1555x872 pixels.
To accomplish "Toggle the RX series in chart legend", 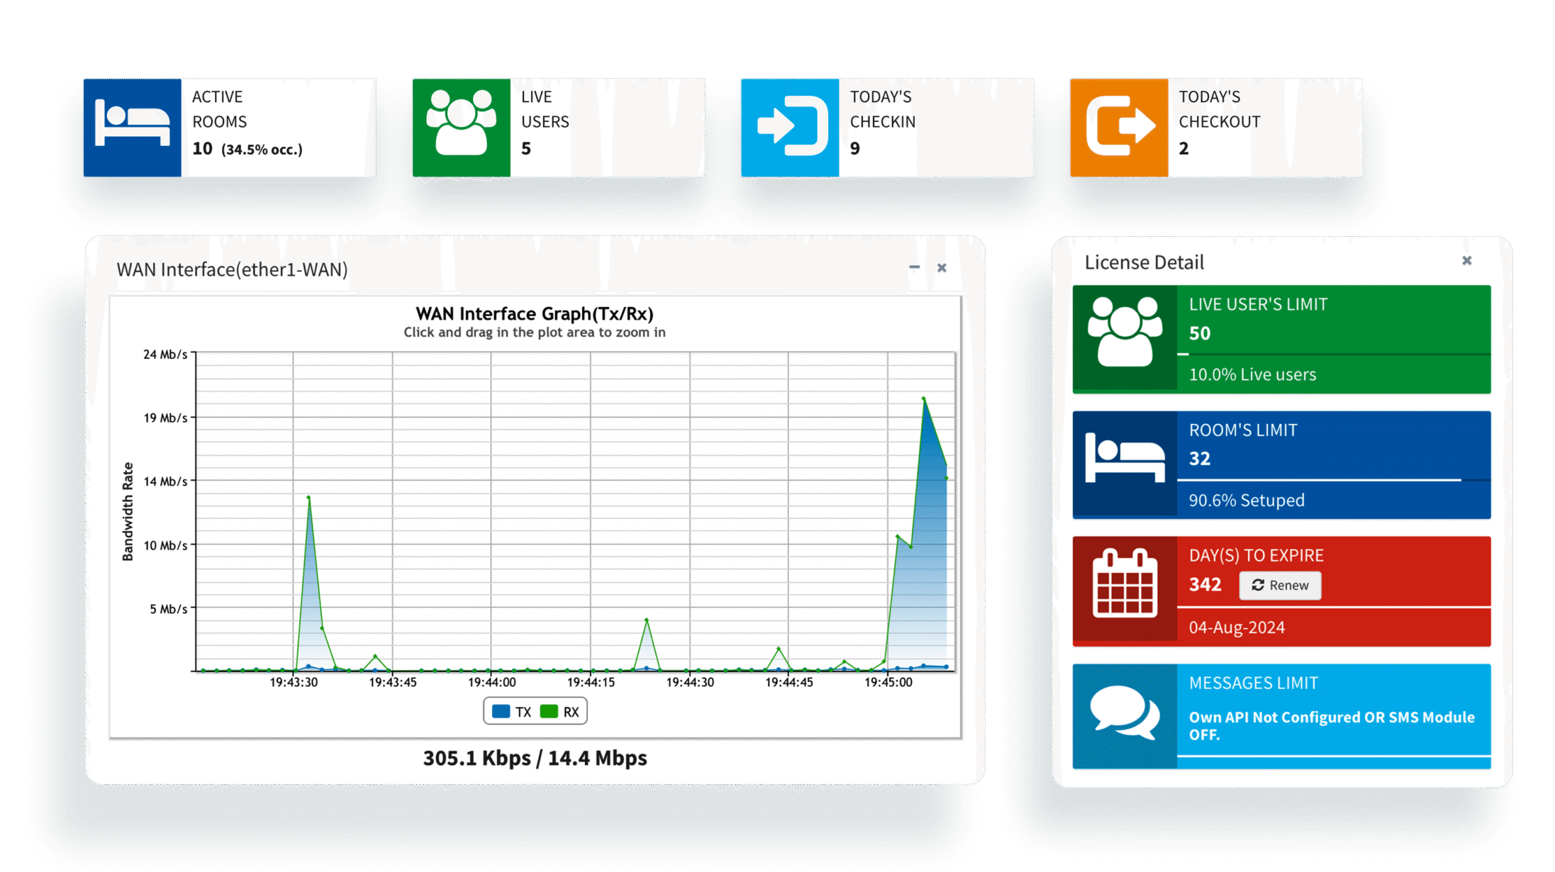I will point(561,712).
